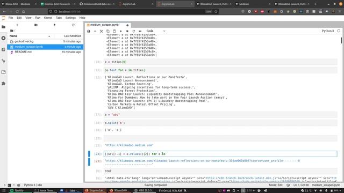Open the Edit menu
Image resolution: width=344 pixels, height=193 pixels.
click(19, 18)
